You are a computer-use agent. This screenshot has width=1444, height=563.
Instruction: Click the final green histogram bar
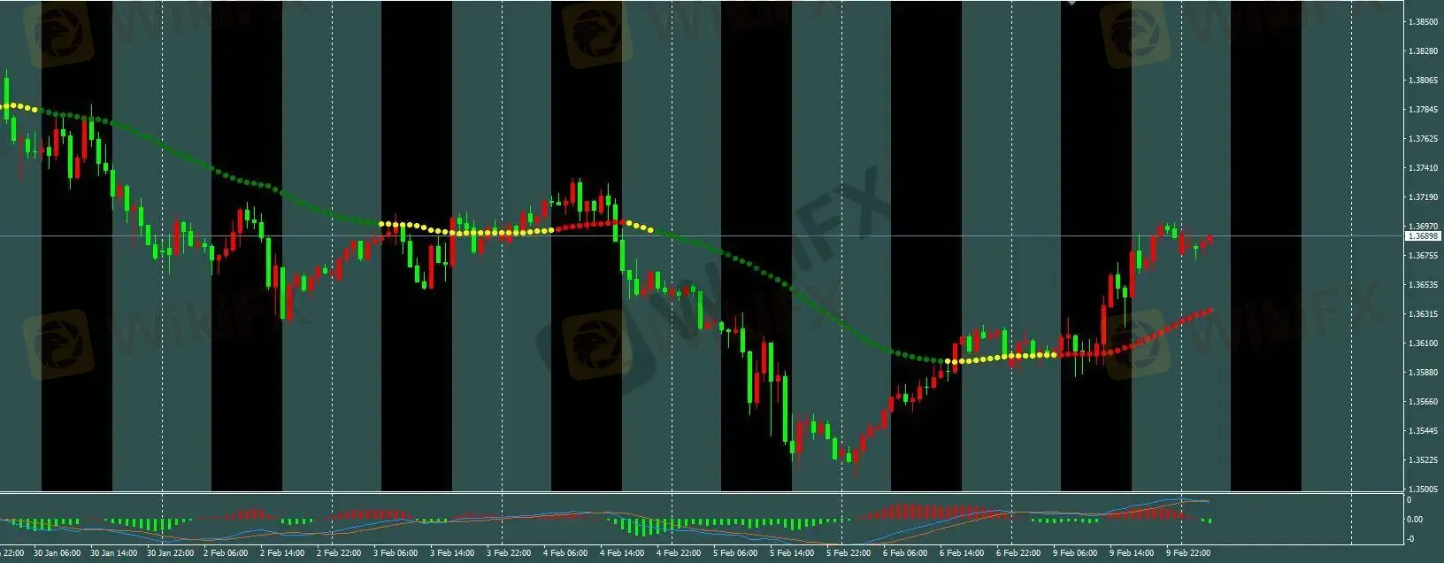click(x=1210, y=521)
